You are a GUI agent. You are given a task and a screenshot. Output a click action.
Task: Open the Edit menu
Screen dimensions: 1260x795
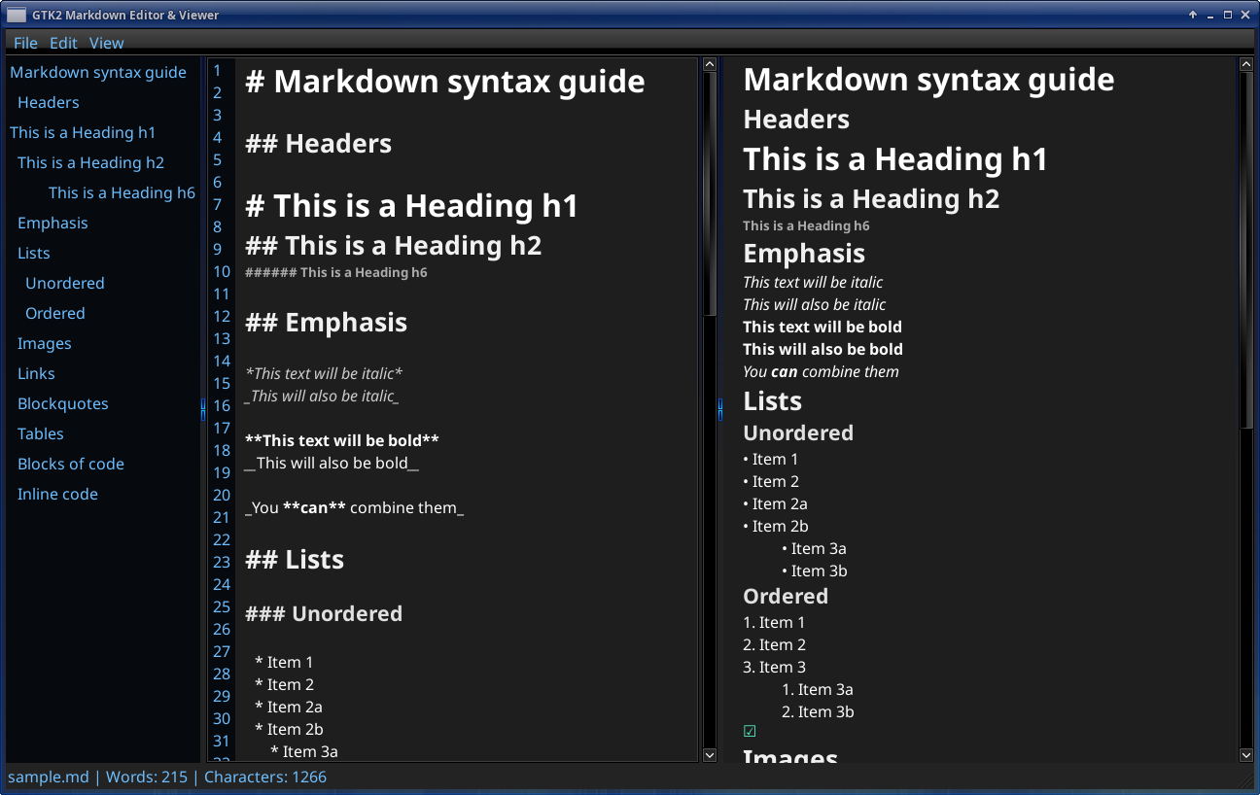[x=63, y=43]
